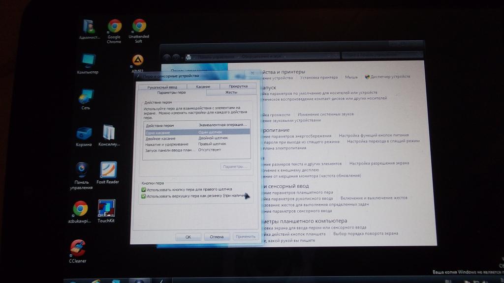Viewport: 504px width, 283px height.
Task: Open the Unattended Soft desktop icon
Action: pos(139,27)
